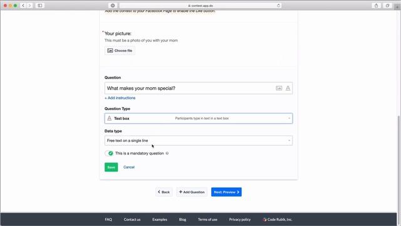Image resolution: width=401 pixels, height=226 pixels.
Task: Click the info icon beside mandatory question
Action: (x=167, y=153)
